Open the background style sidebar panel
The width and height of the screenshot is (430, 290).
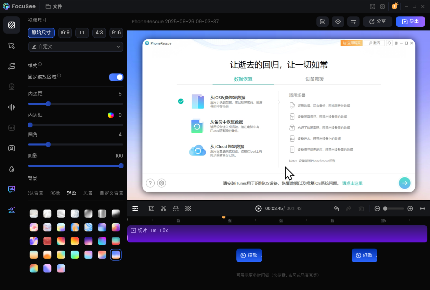click(12, 25)
